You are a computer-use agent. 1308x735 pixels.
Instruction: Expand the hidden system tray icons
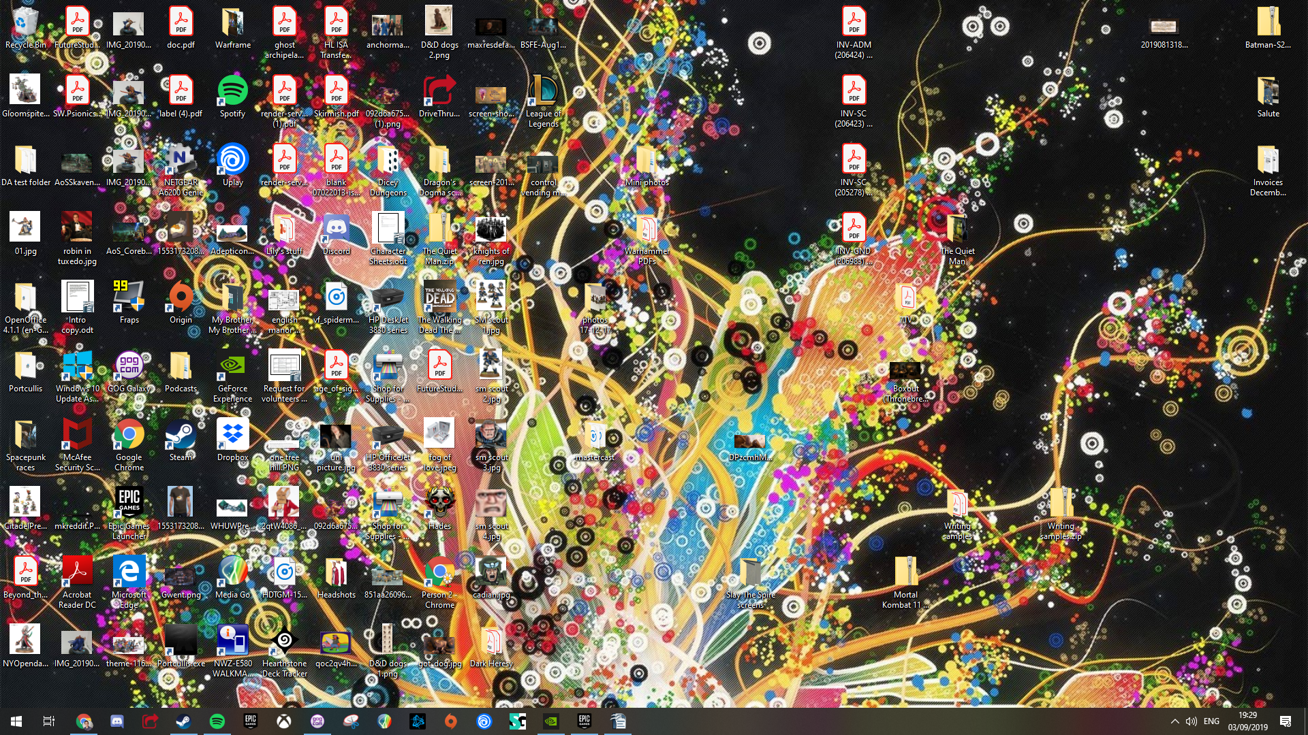(x=1174, y=721)
